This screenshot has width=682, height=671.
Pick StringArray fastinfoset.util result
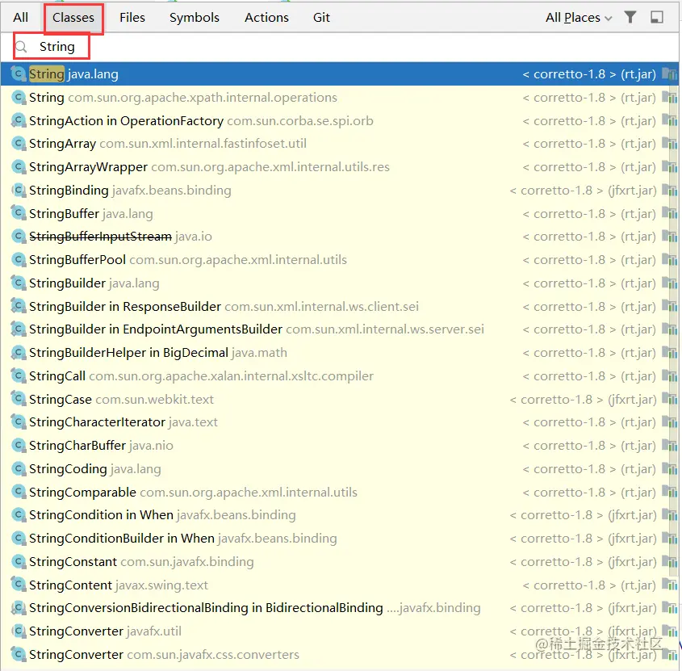(x=339, y=144)
